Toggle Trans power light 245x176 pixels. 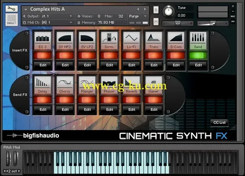[x=154, y=56]
